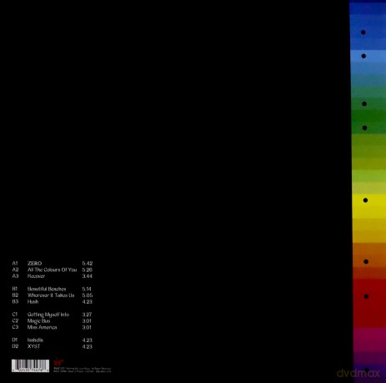
Task: Click side label "D1"
Action: coord(15,340)
